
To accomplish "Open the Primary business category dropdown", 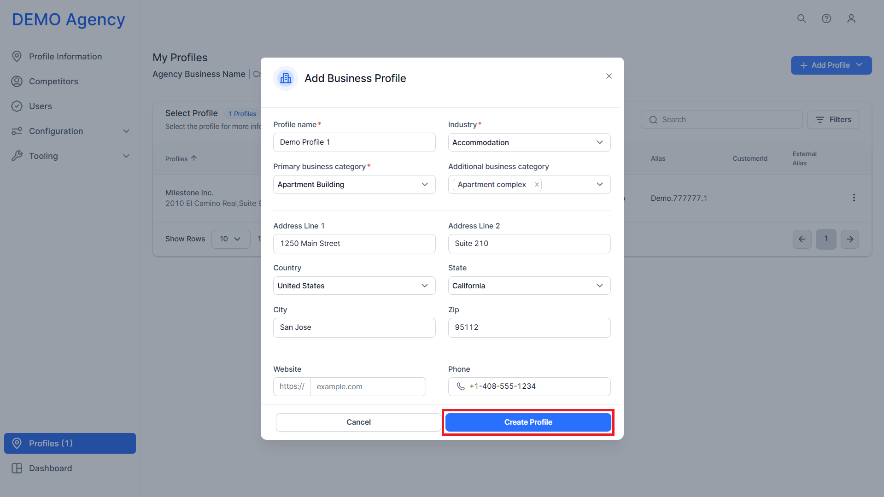I will pos(354,184).
